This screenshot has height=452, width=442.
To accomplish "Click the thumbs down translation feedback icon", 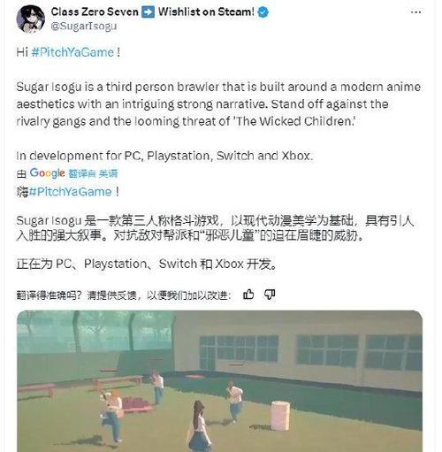I will coord(270,295).
